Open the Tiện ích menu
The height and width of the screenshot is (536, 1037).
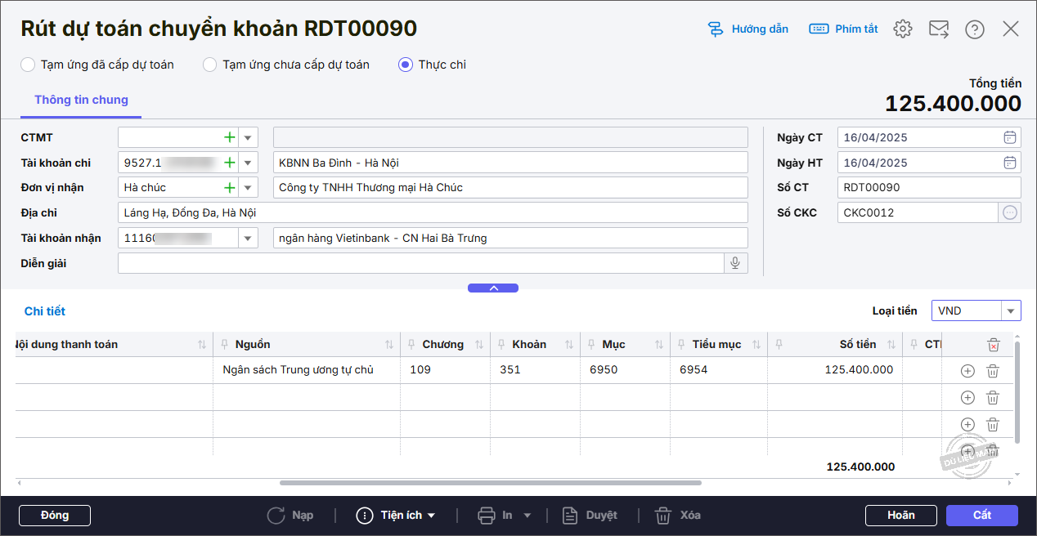397,516
